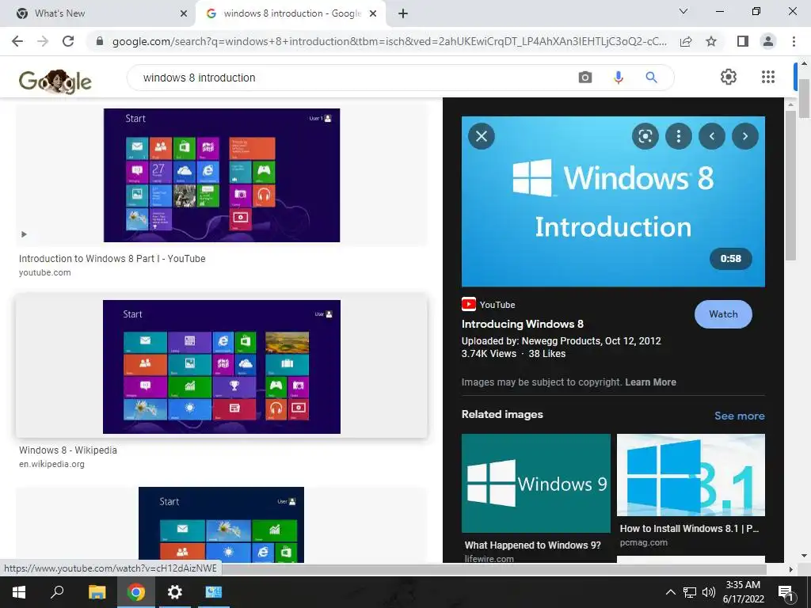Click 'What Happened to Windows 9?' caption

pyautogui.click(x=533, y=545)
